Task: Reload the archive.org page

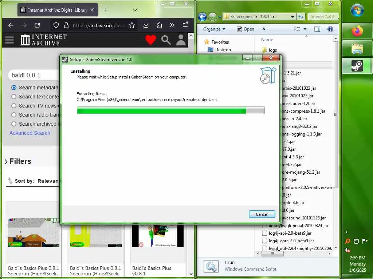Action: [x=37, y=25]
